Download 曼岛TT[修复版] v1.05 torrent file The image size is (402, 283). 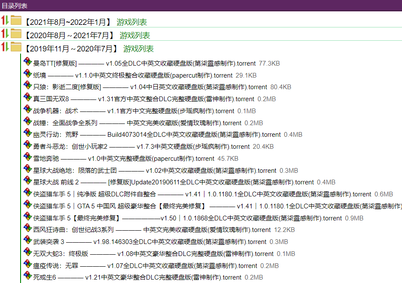click(144, 63)
